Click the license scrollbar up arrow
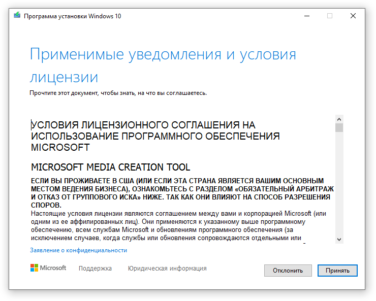The height and width of the screenshot is (301, 376). 339,119
